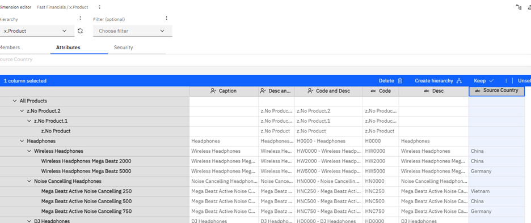Click Headphones cell in the Caption column
531x223 pixels.
(224, 141)
